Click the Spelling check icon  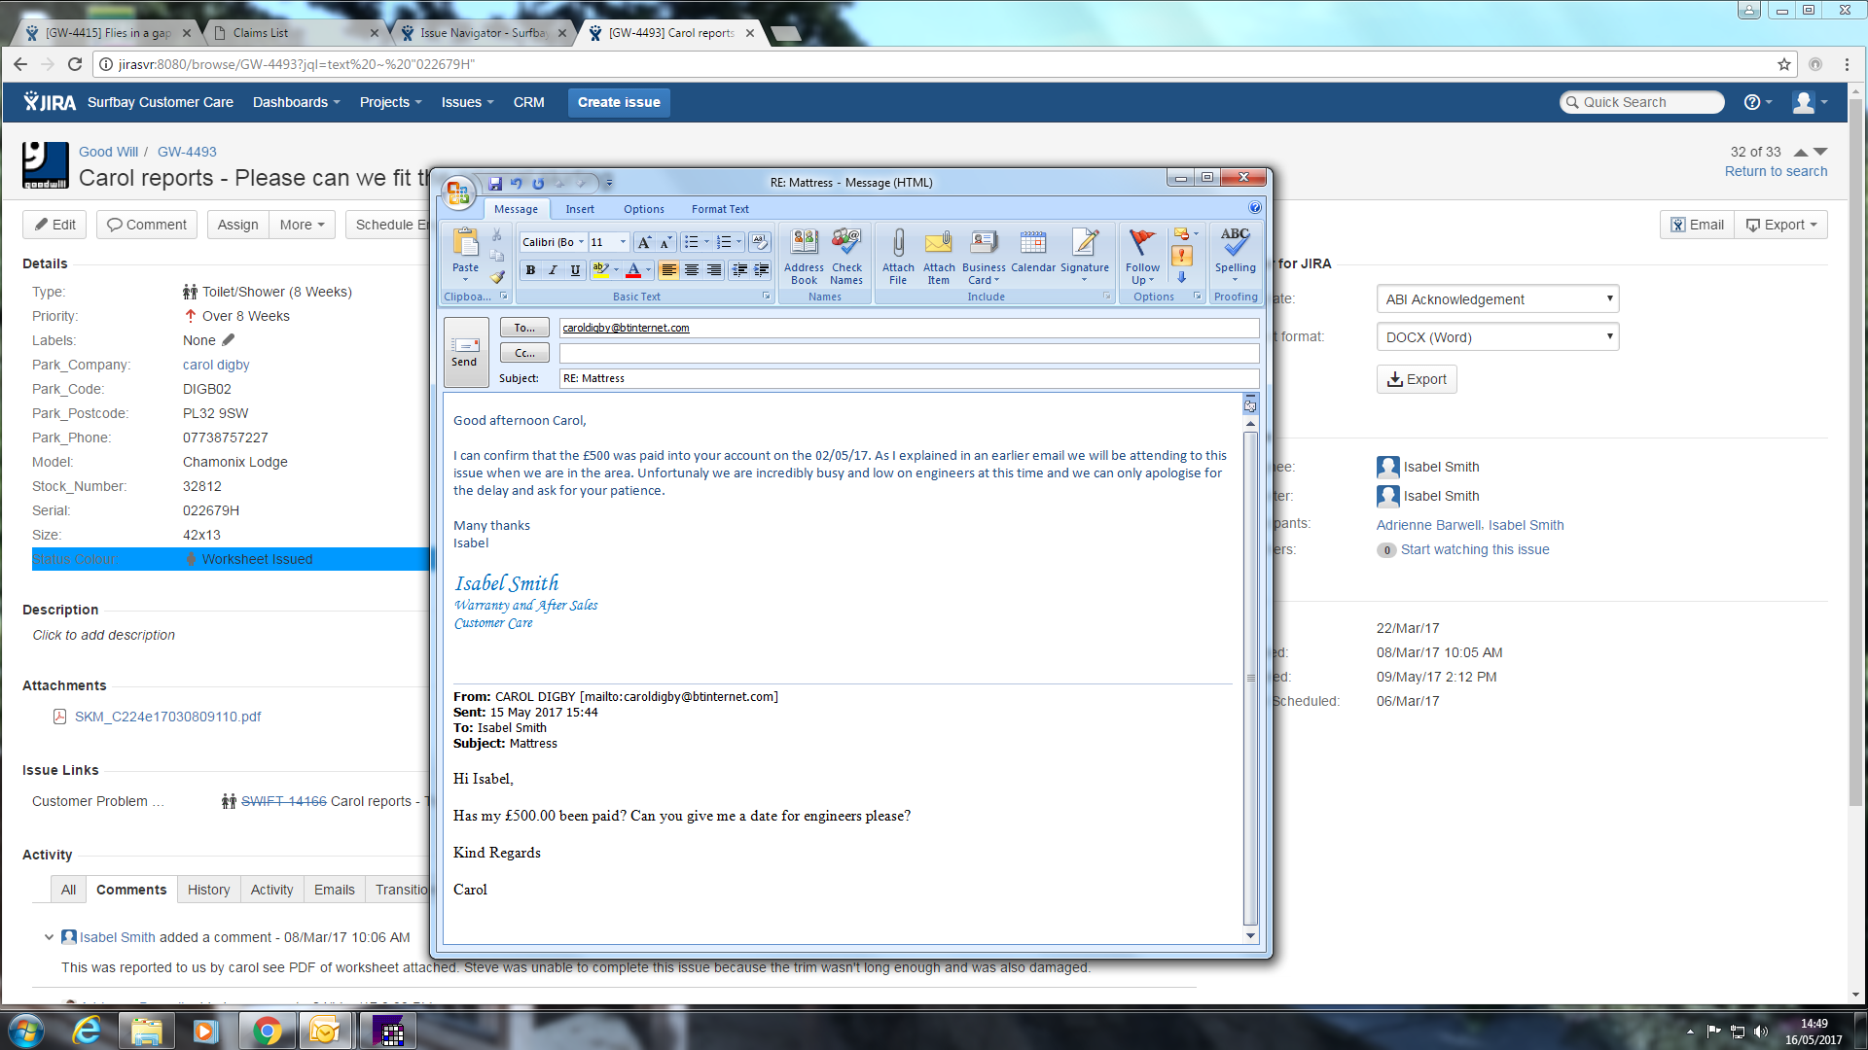(x=1235, y=253)
